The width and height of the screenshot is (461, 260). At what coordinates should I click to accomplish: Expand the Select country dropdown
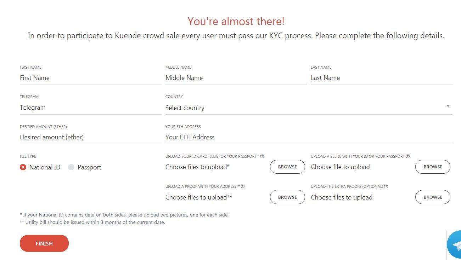309,108
